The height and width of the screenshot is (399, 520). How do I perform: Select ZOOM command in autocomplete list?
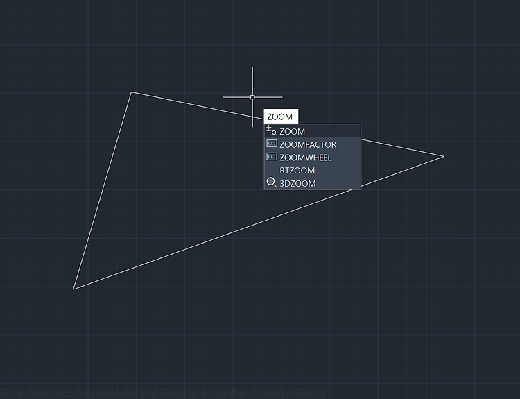[312, 131]
